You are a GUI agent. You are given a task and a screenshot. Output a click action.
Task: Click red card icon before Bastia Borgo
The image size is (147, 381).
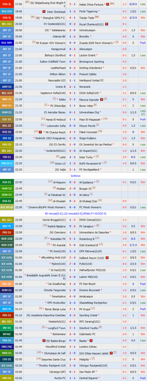(x=43, y=341)
